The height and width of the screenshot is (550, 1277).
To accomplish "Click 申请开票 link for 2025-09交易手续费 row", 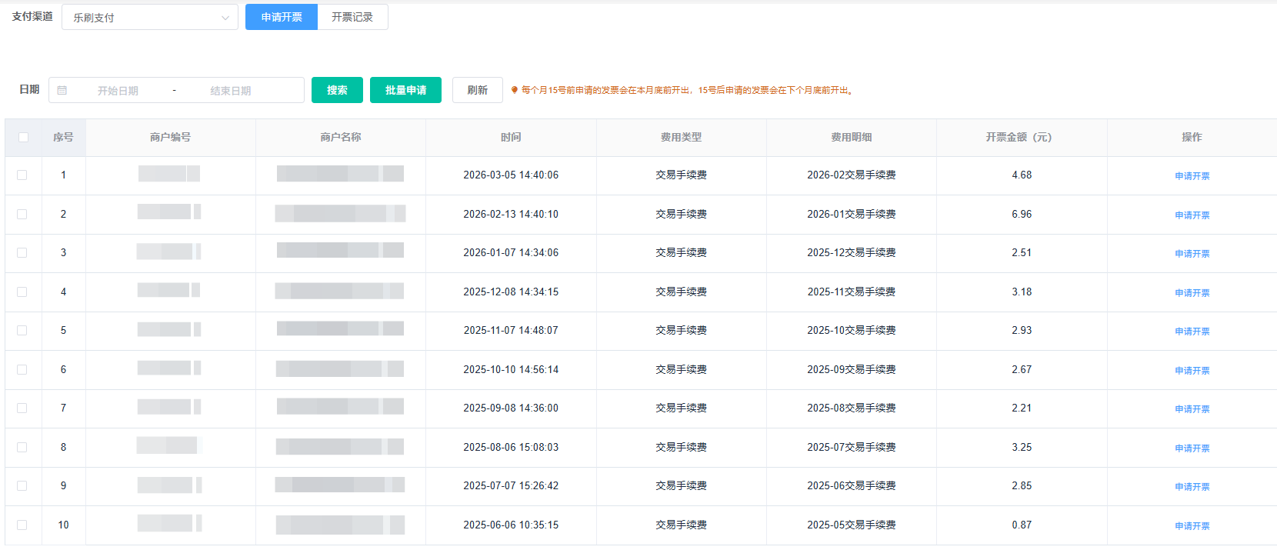I will coord(1192,371).
